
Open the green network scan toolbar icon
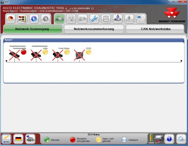point(59,19)
